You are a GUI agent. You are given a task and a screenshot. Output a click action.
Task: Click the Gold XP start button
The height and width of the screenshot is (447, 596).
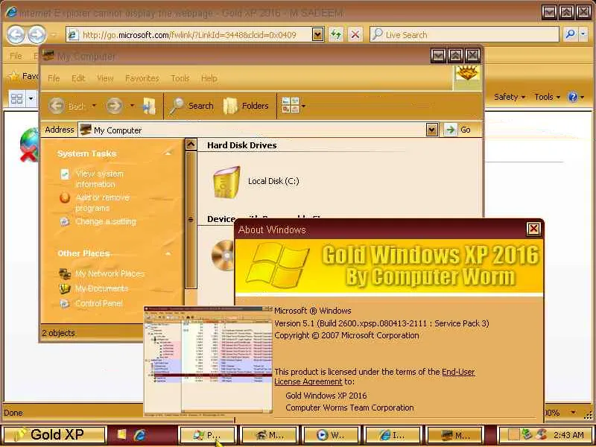pyautogui.click(x=54, y=434)
